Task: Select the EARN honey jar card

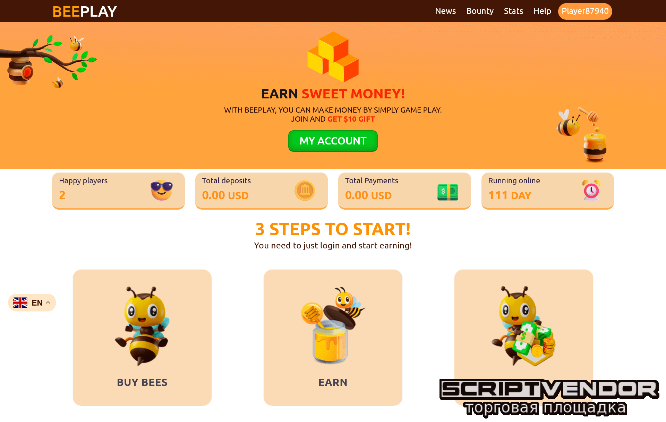Action: tap(333, 337)
